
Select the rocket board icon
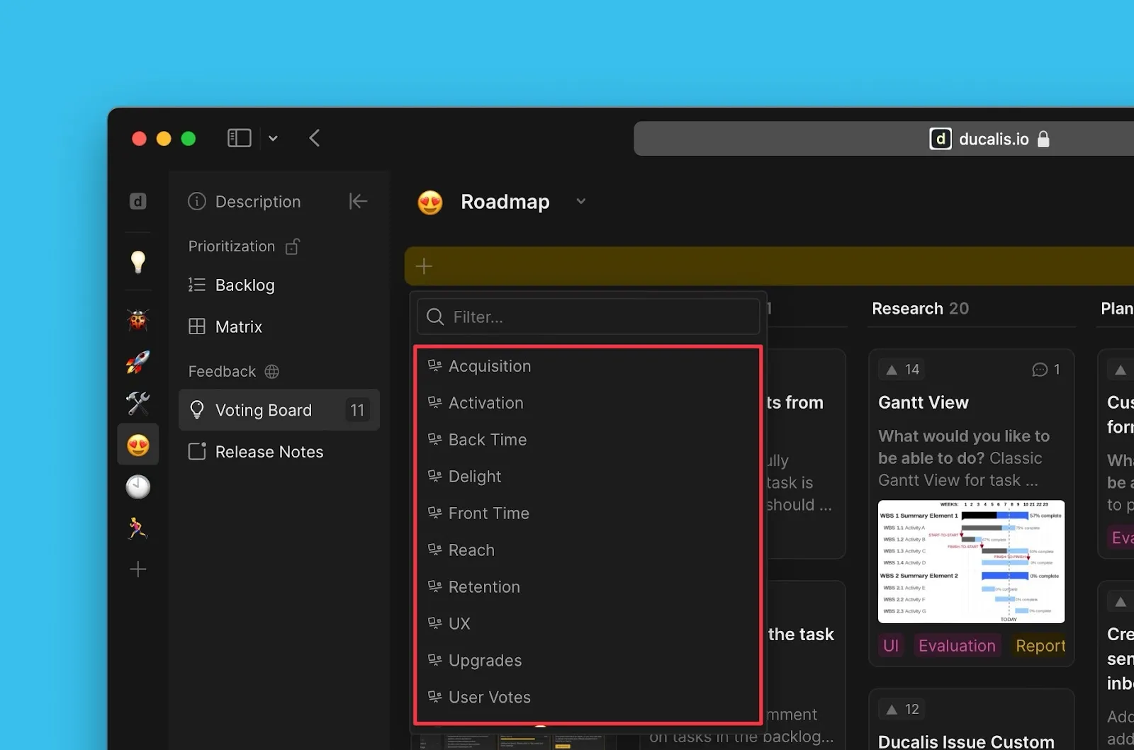click(x=138, y=362)
